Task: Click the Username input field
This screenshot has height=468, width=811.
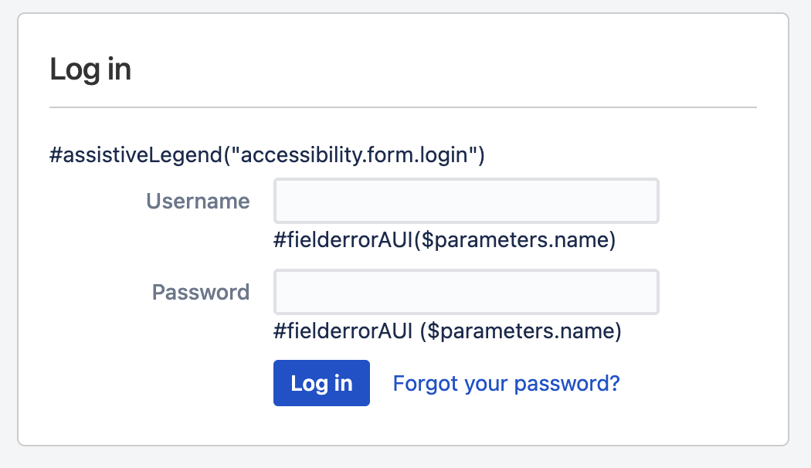Action: (466, 202)
